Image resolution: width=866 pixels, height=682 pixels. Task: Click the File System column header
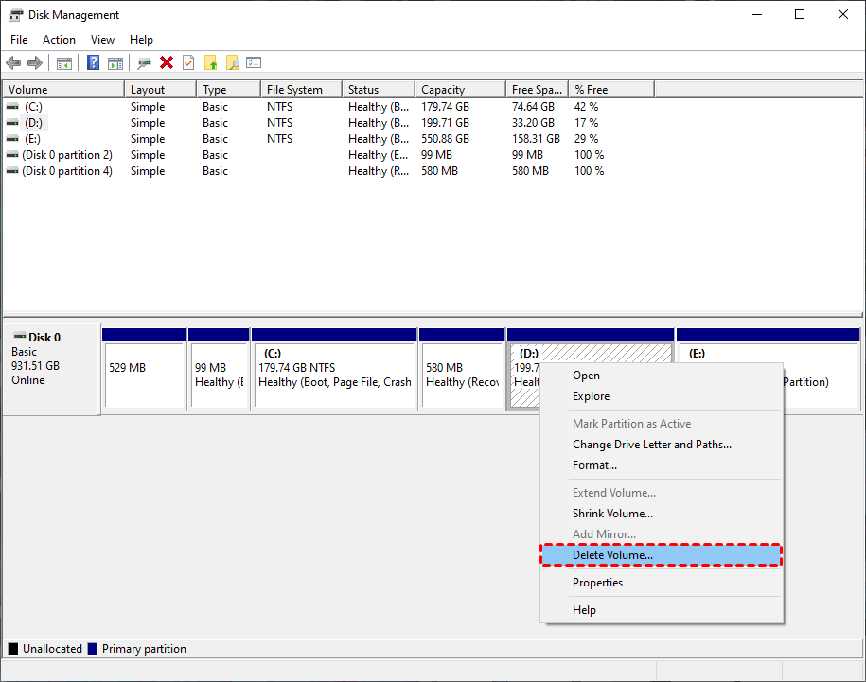pos(294,90)
